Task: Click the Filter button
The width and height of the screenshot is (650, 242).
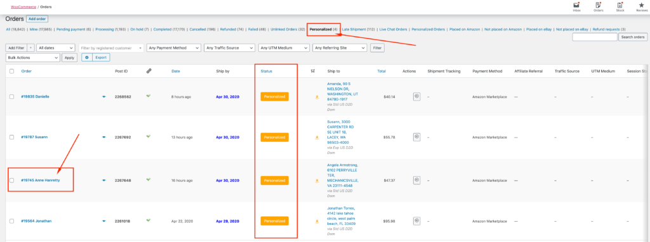Action: point(377,48)
